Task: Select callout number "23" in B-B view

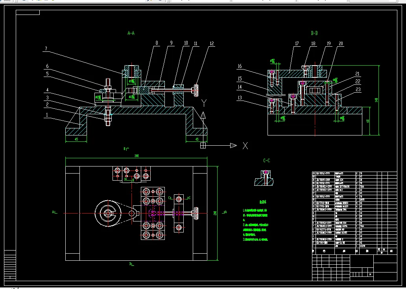Action: pos(358,90)
